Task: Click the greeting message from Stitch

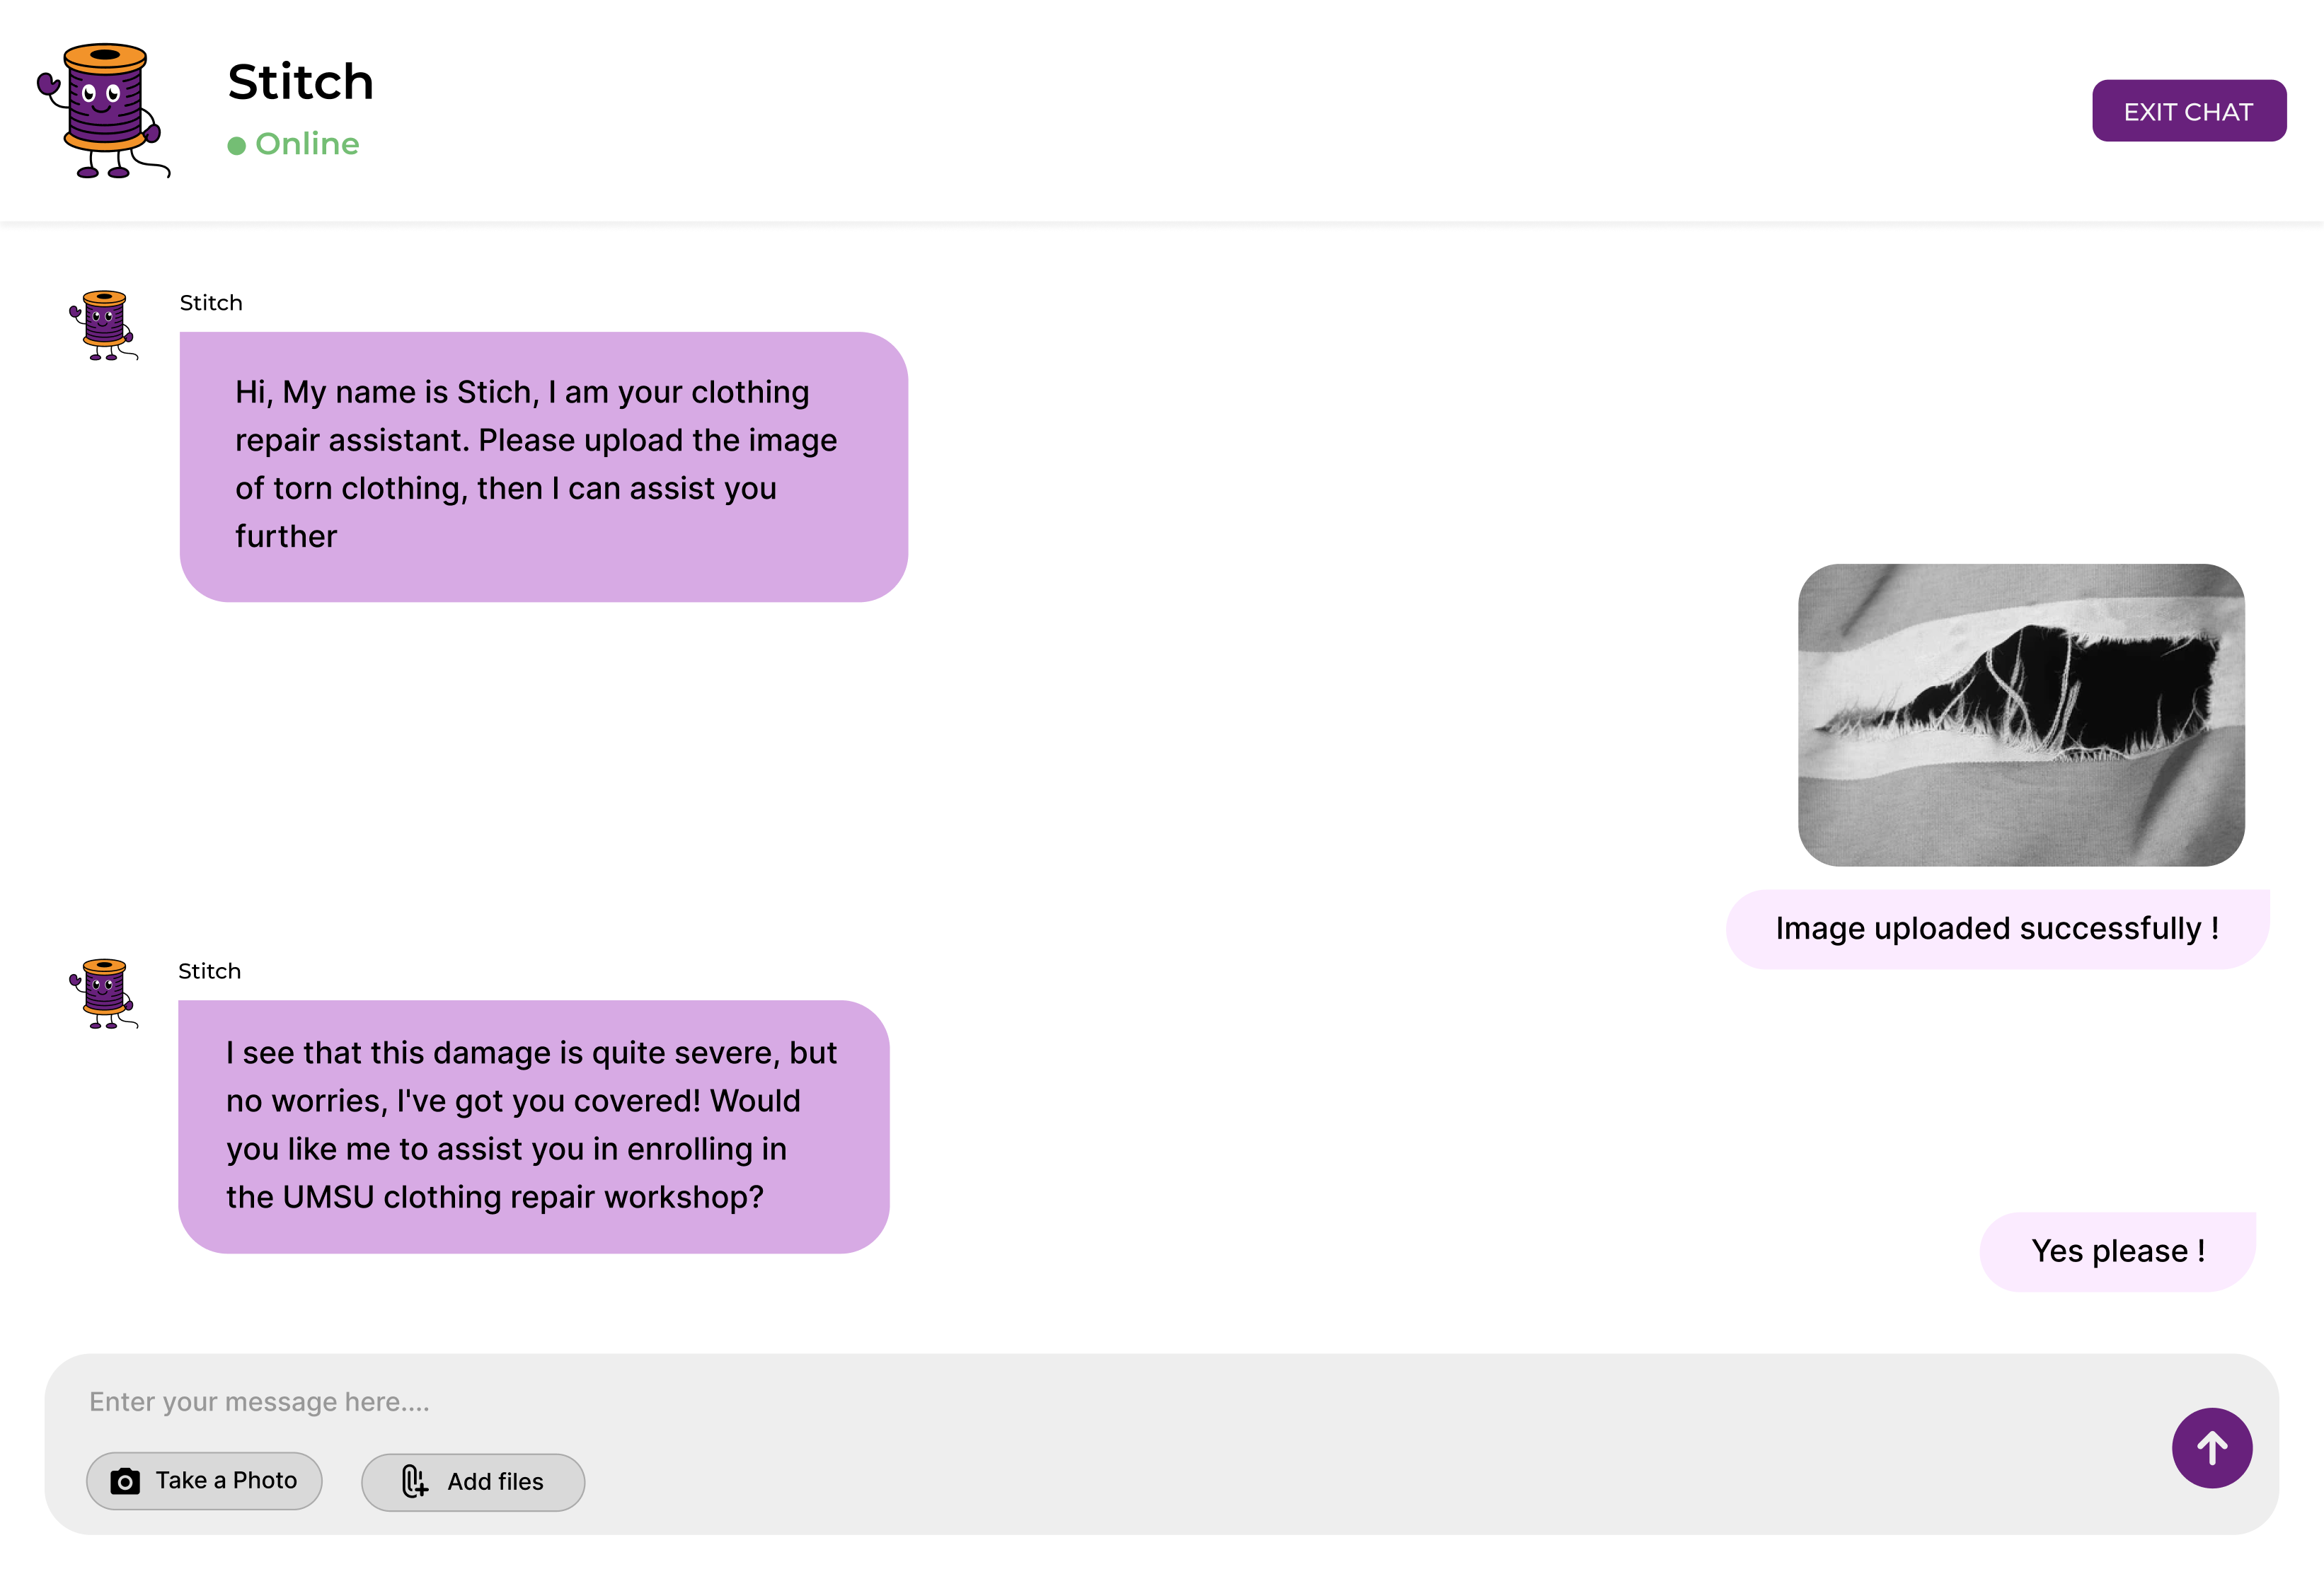Action: pos(543,465)
